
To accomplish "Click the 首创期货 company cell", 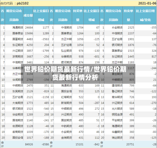I will [x=117, y=74].
